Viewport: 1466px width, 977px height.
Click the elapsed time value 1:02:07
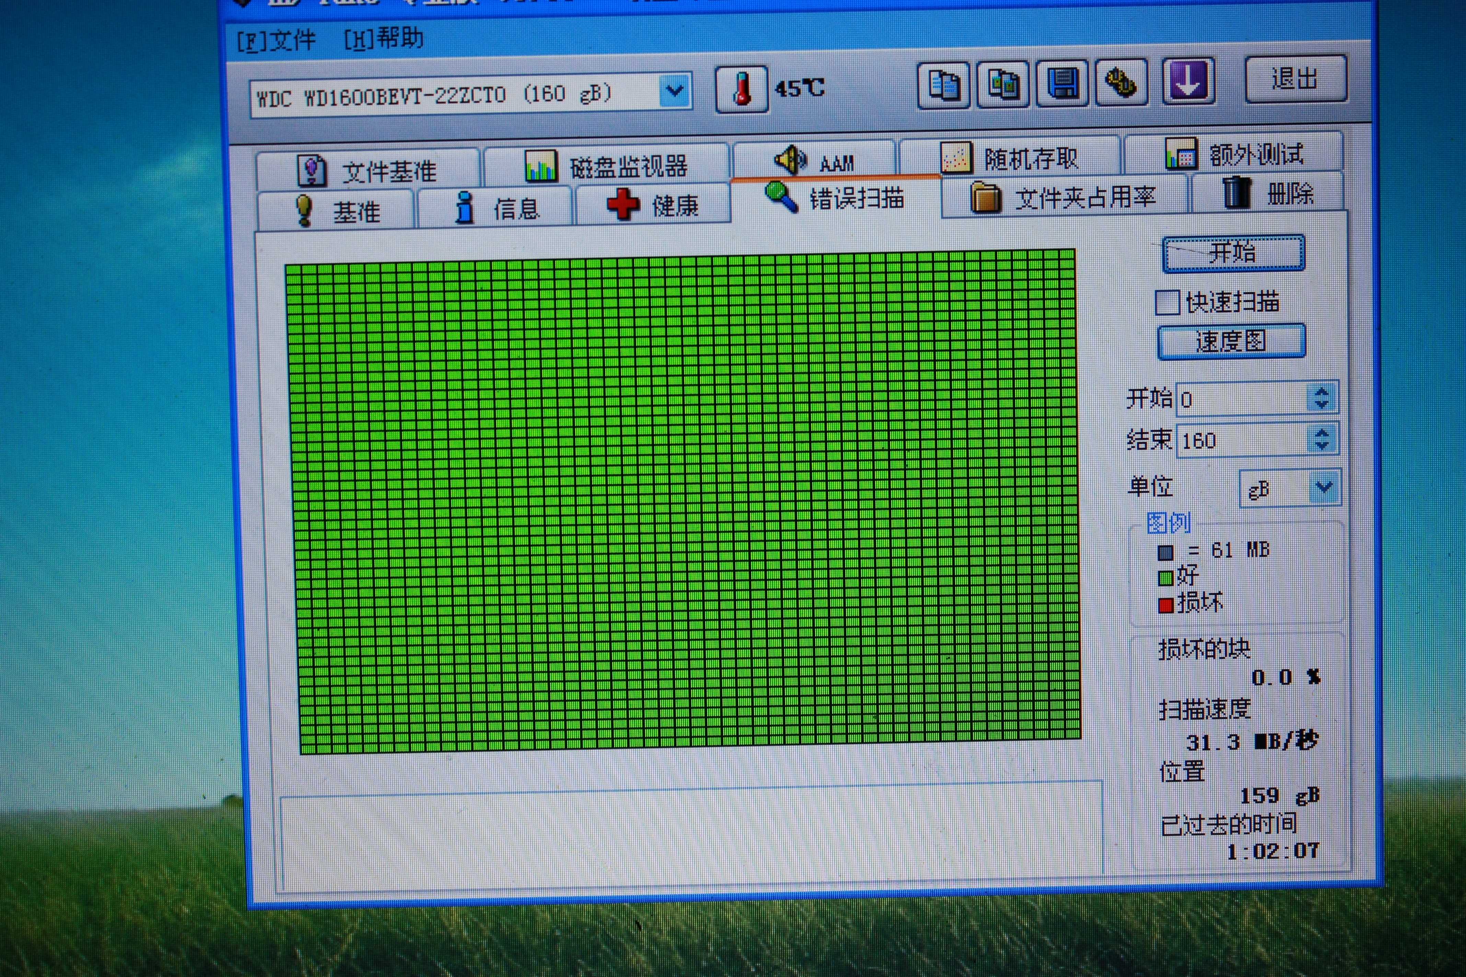1273,850
